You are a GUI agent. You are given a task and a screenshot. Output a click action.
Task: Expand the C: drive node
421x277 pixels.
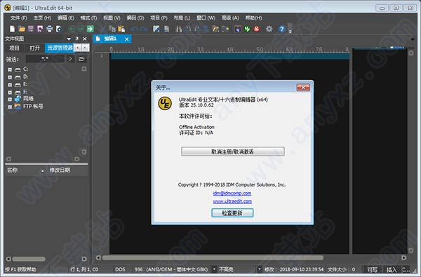(10, 69)
